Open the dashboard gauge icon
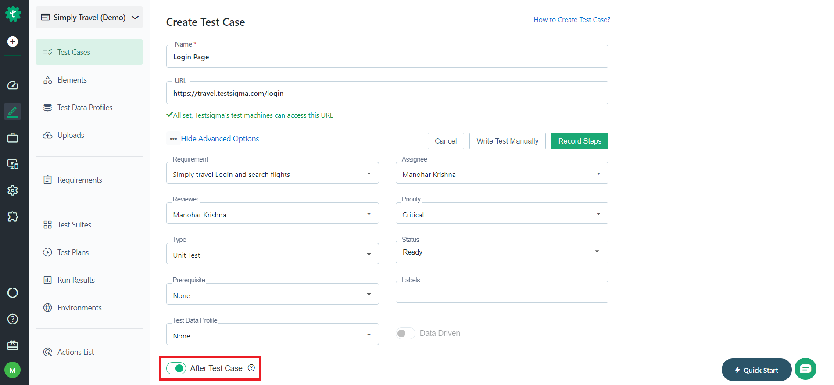 [13, 85]
